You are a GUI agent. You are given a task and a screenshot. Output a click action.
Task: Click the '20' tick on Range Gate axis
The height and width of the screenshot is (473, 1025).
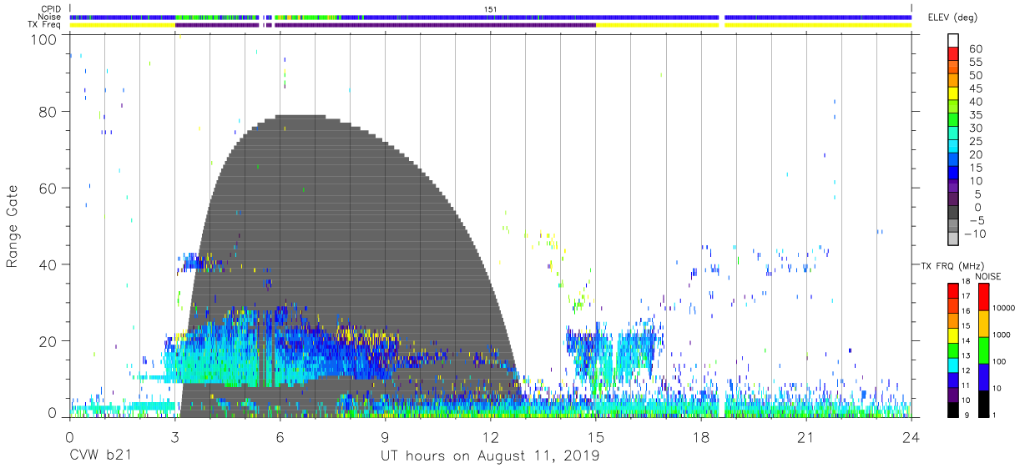48,341
